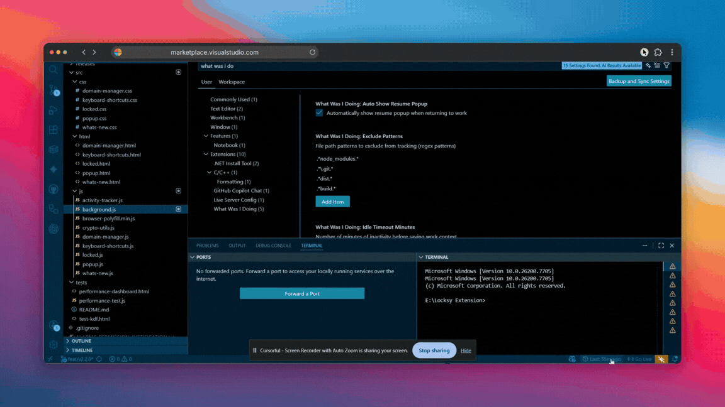Click Backup and Sync Settings button

tap(639, 81)
